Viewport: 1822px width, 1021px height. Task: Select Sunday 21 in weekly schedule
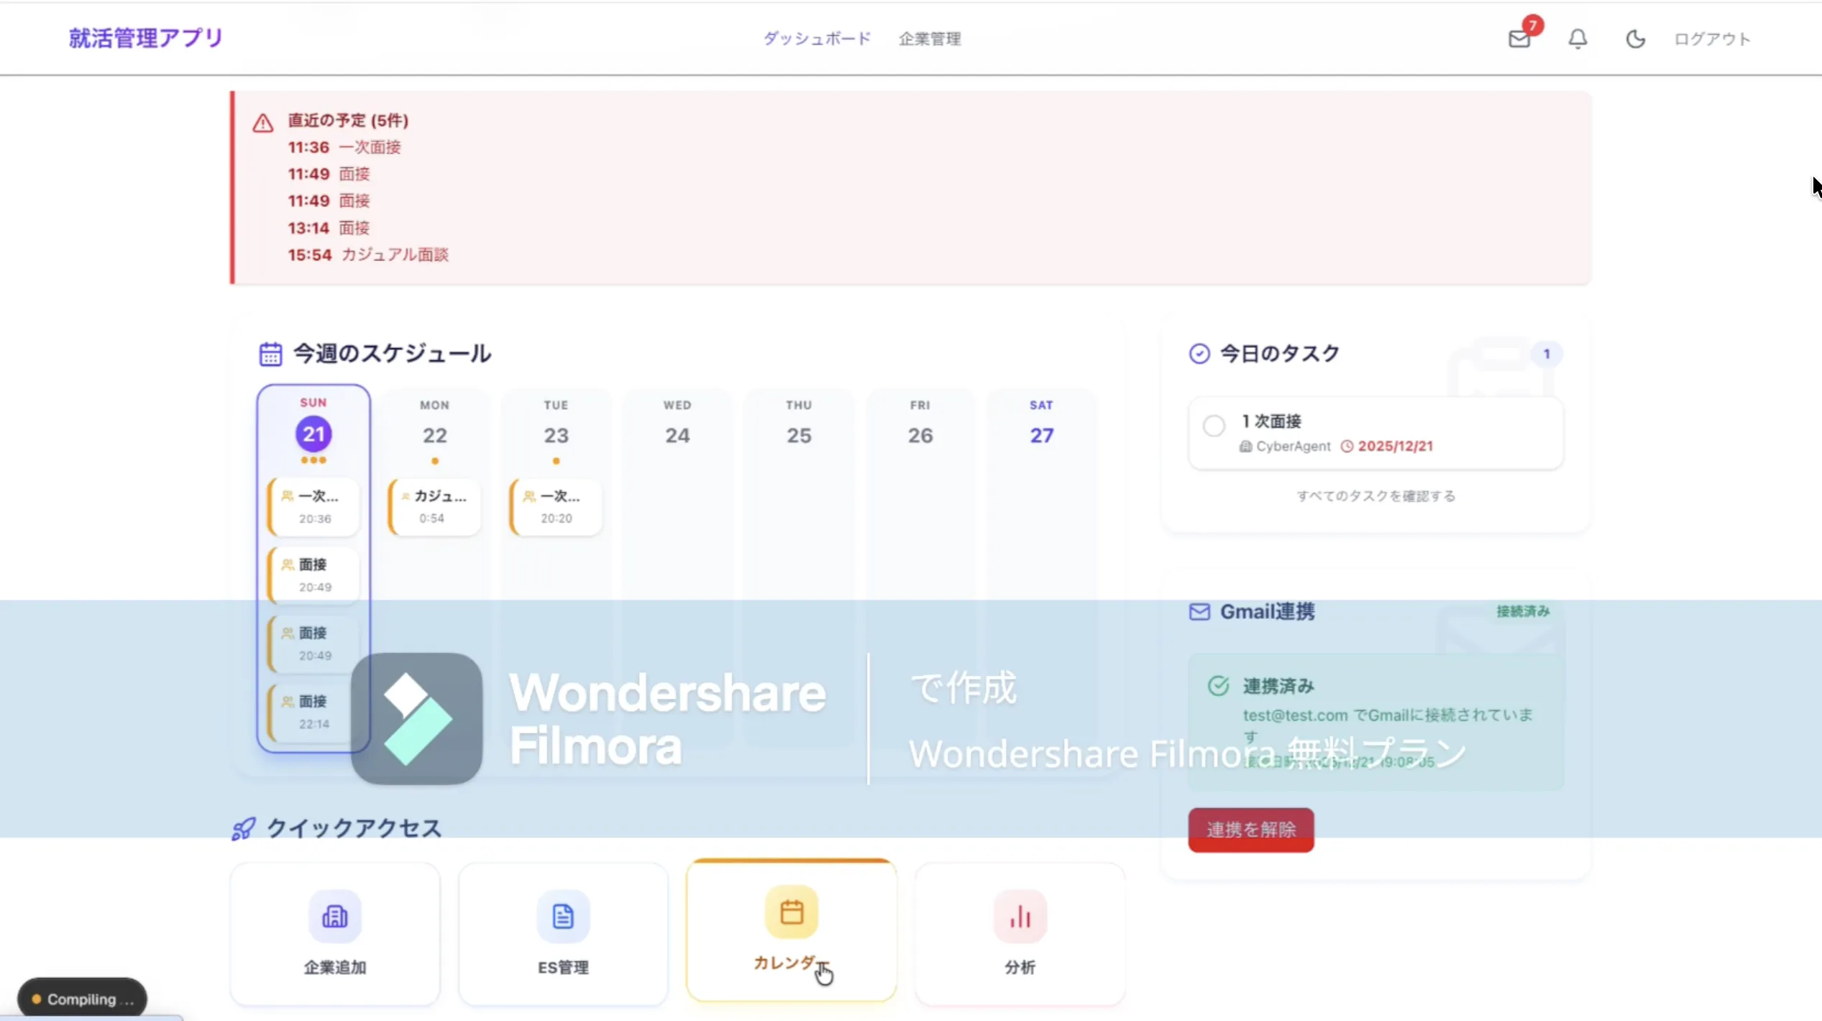[313, 434]
